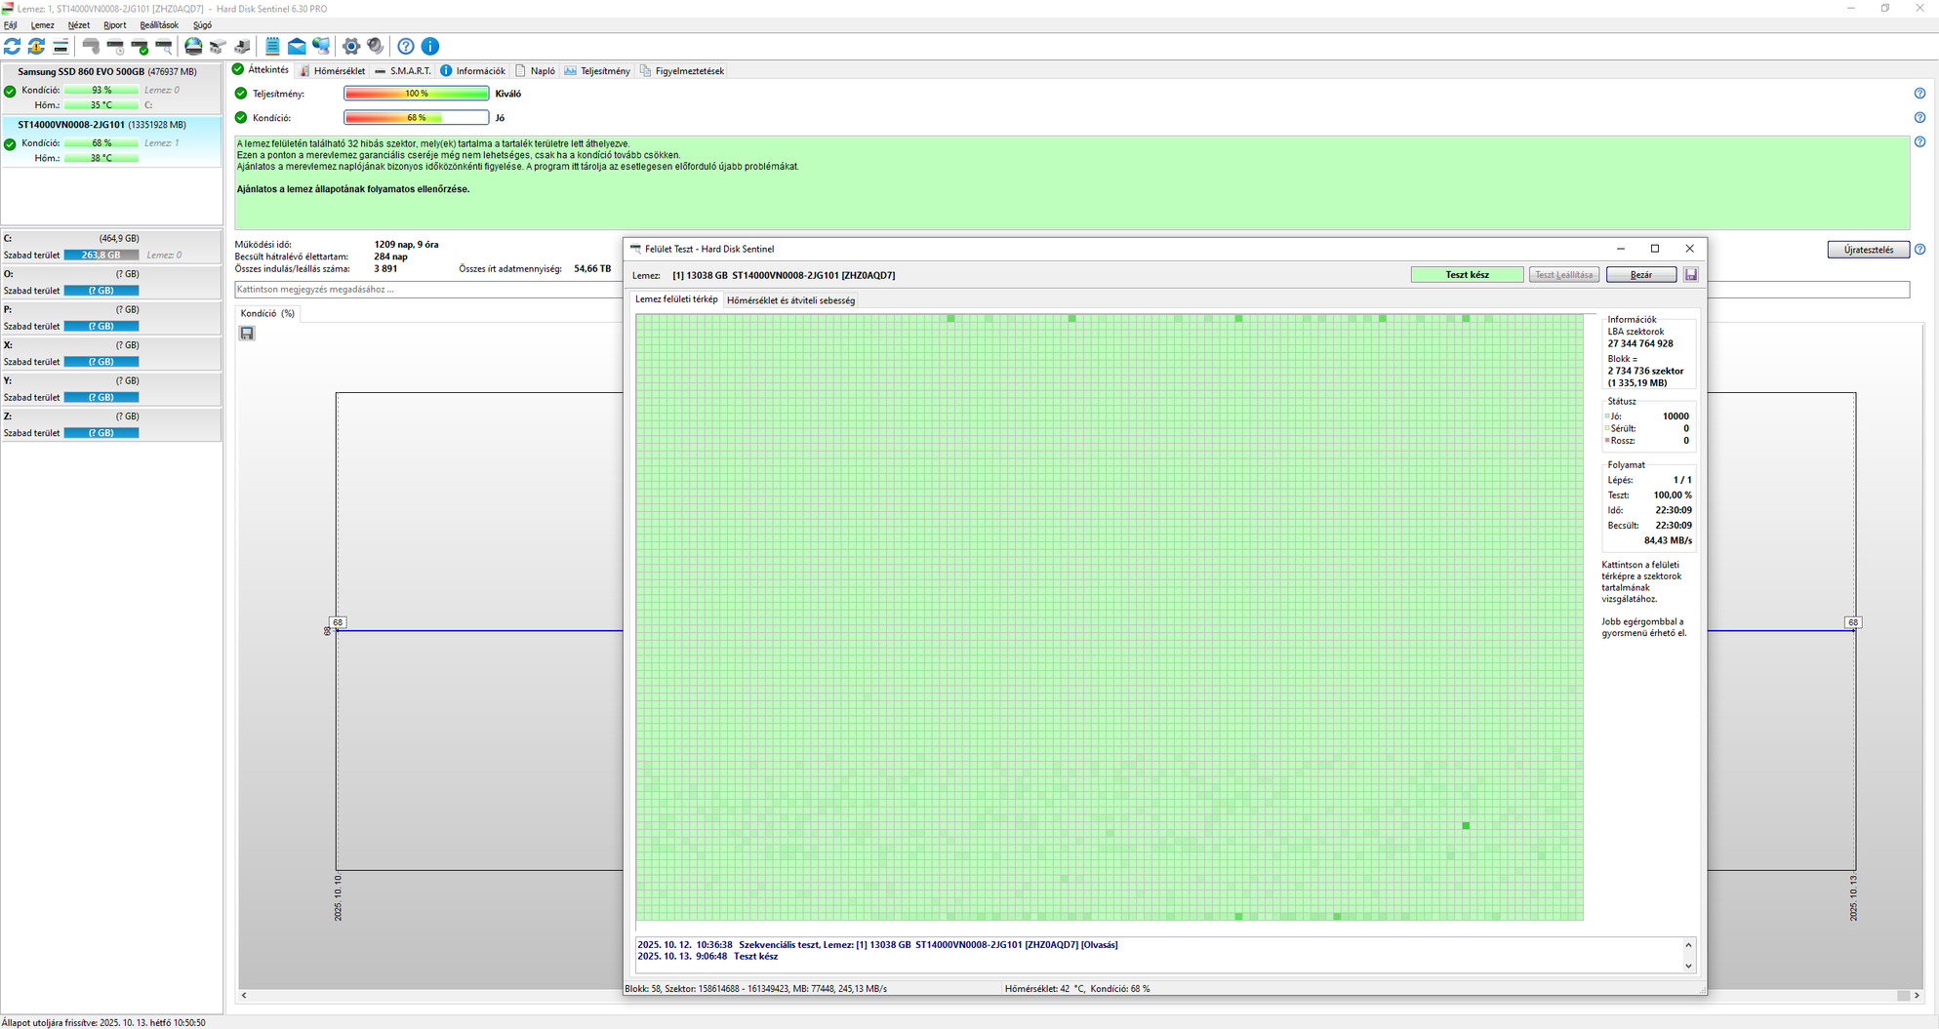Open the Nézet menu
Screen dimensions: 1939x1029
coord(79,25)
